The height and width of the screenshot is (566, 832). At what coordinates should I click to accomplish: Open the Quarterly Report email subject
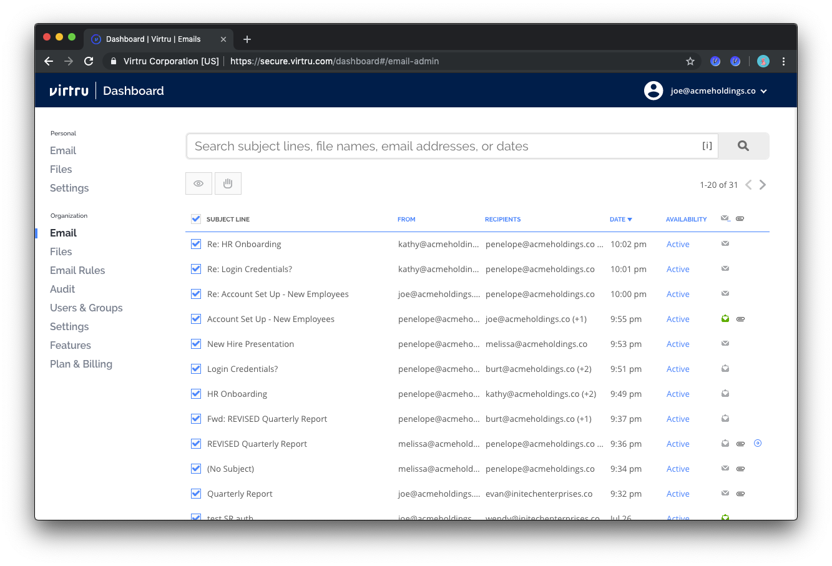pos(240,494)
